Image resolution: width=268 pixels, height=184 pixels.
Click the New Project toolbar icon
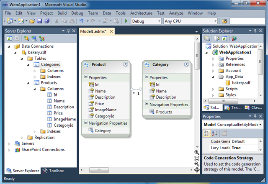[10, 21]
